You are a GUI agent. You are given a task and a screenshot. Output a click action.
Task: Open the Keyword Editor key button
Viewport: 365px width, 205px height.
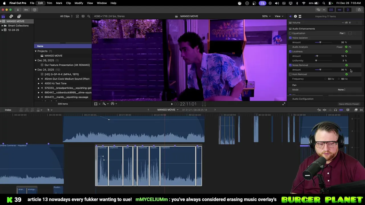coord(26,10)
